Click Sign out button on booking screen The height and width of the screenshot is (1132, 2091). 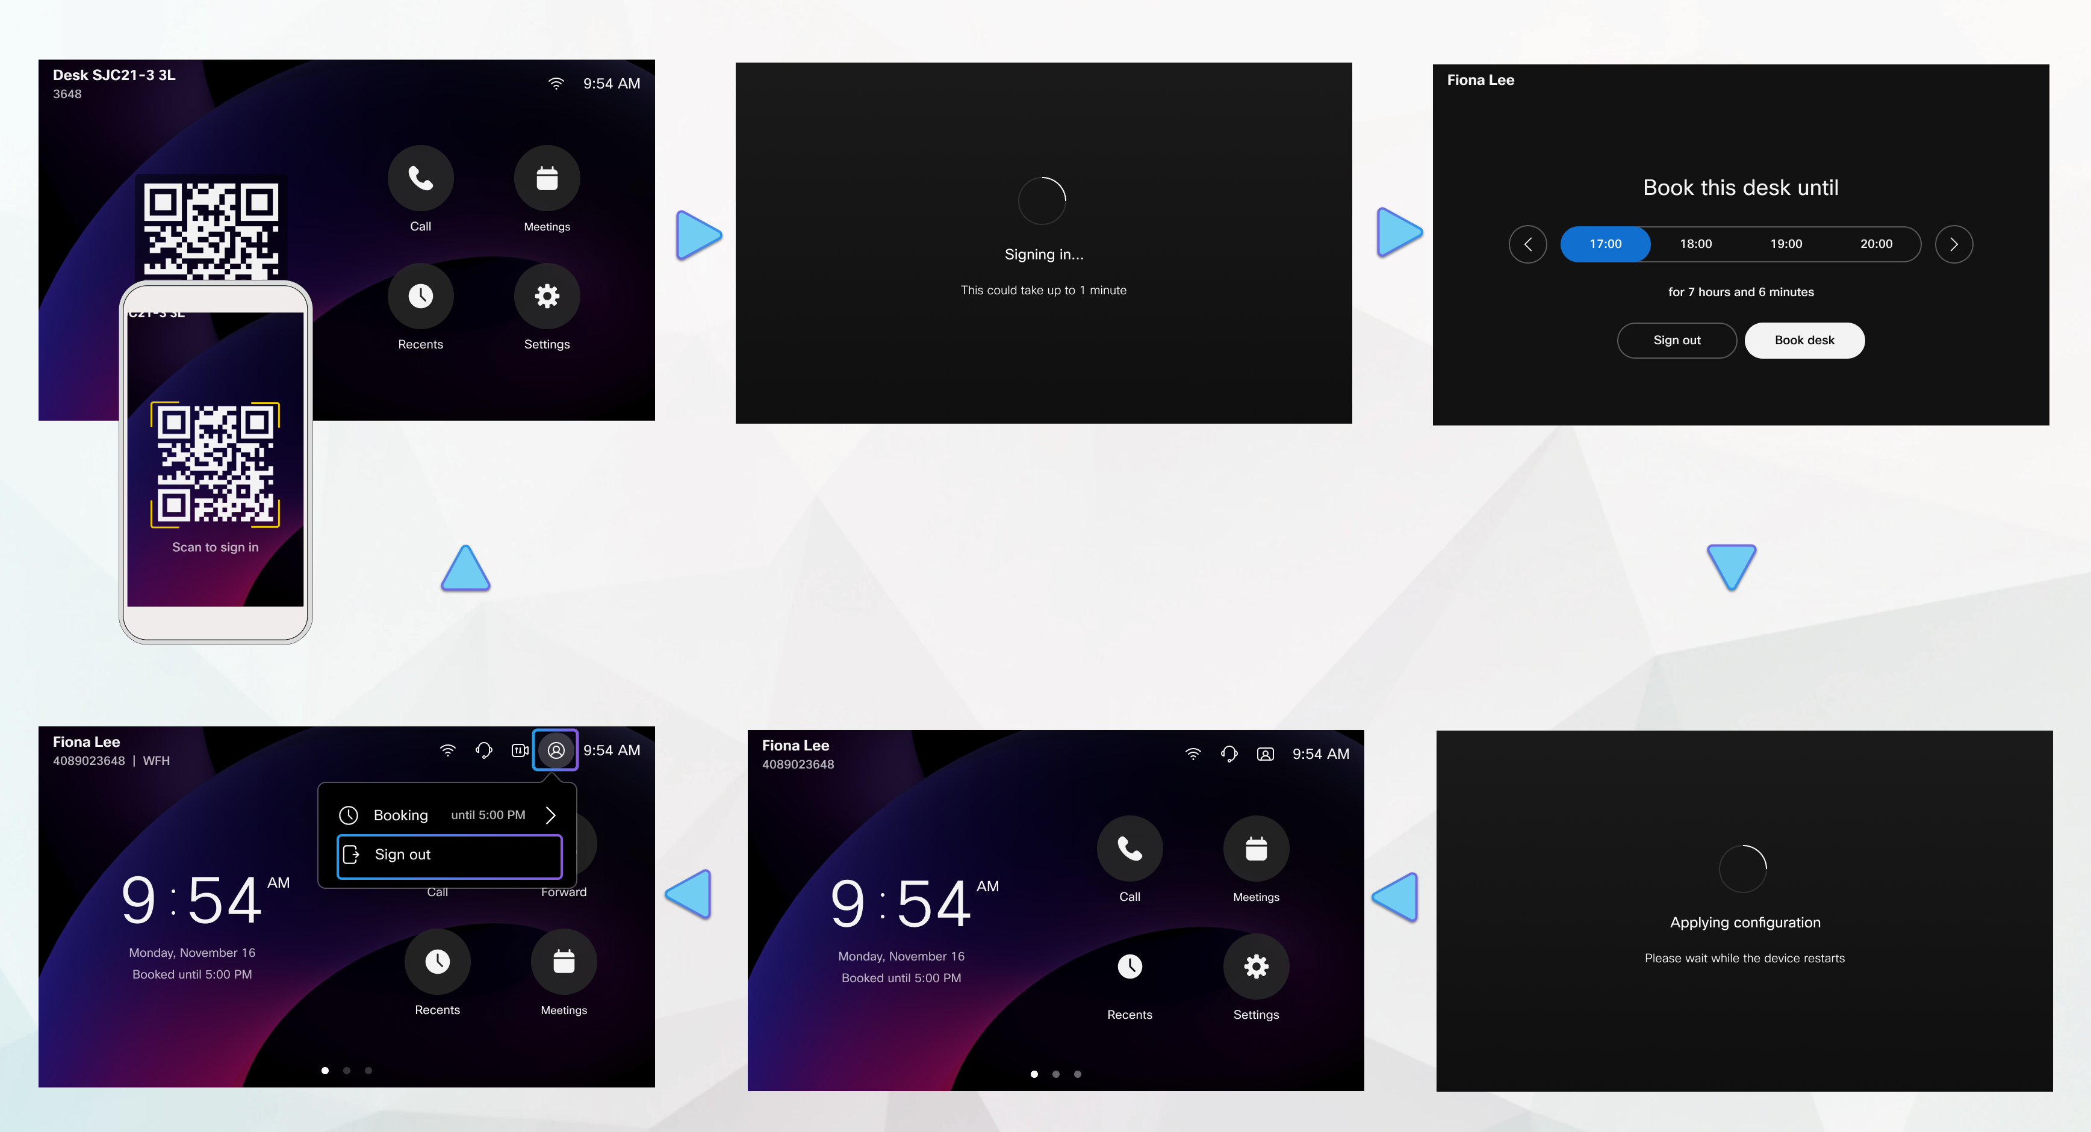click(1676, 340)
